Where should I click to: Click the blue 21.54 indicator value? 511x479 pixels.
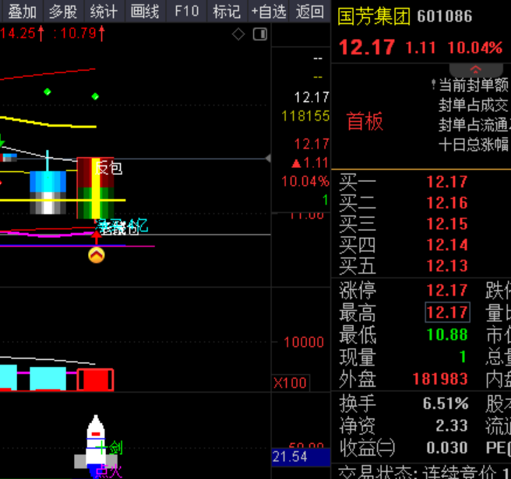tap(301, 457)
